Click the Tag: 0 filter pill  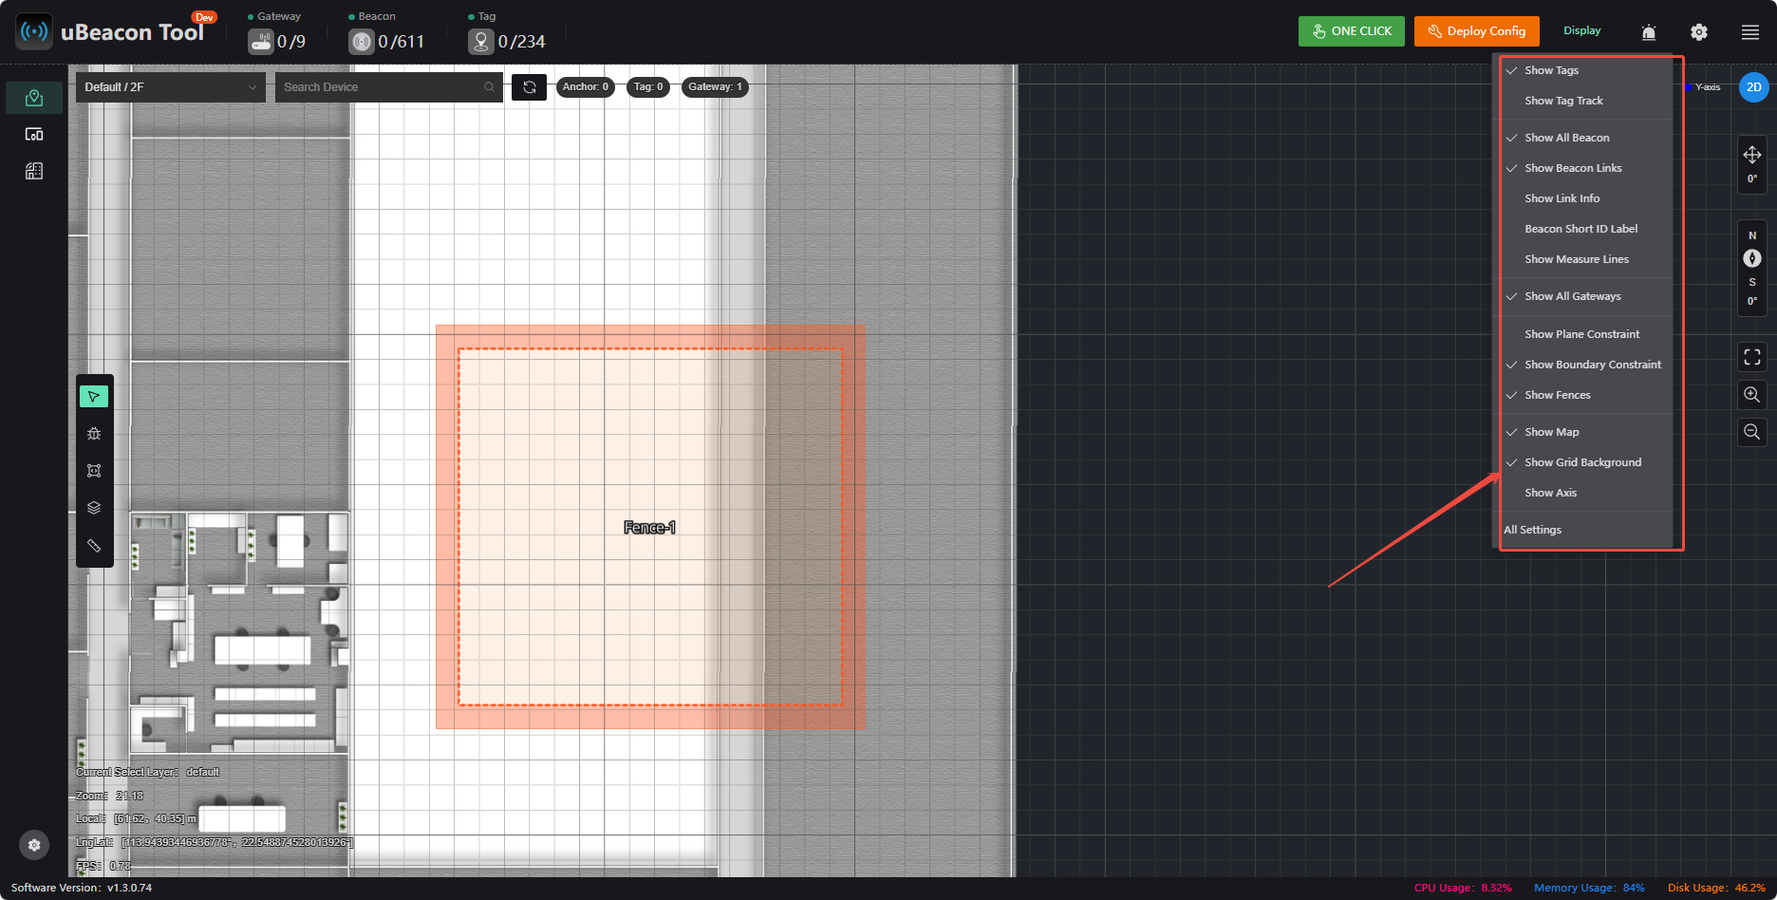point(648,87)
